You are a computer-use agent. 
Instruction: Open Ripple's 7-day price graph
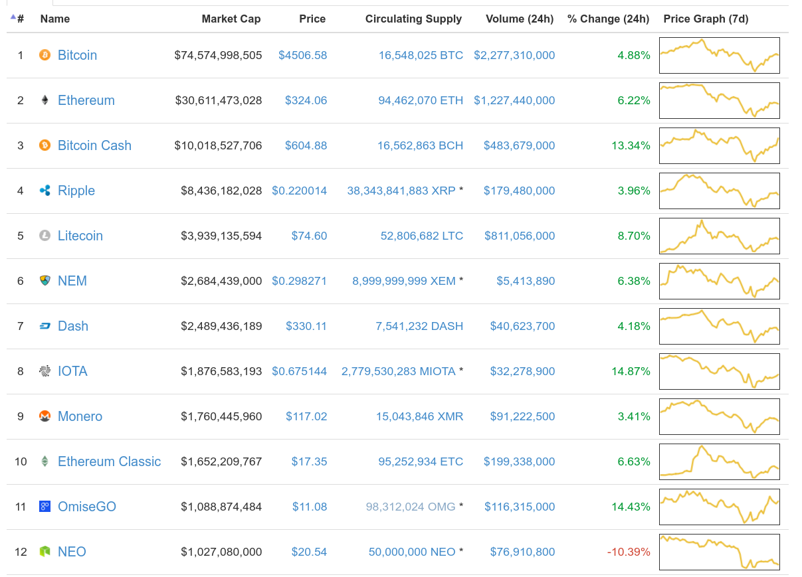pos(720,191)
